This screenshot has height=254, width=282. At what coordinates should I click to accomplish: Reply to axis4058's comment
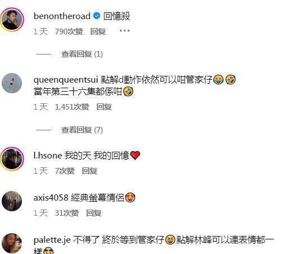coord(93,213)
